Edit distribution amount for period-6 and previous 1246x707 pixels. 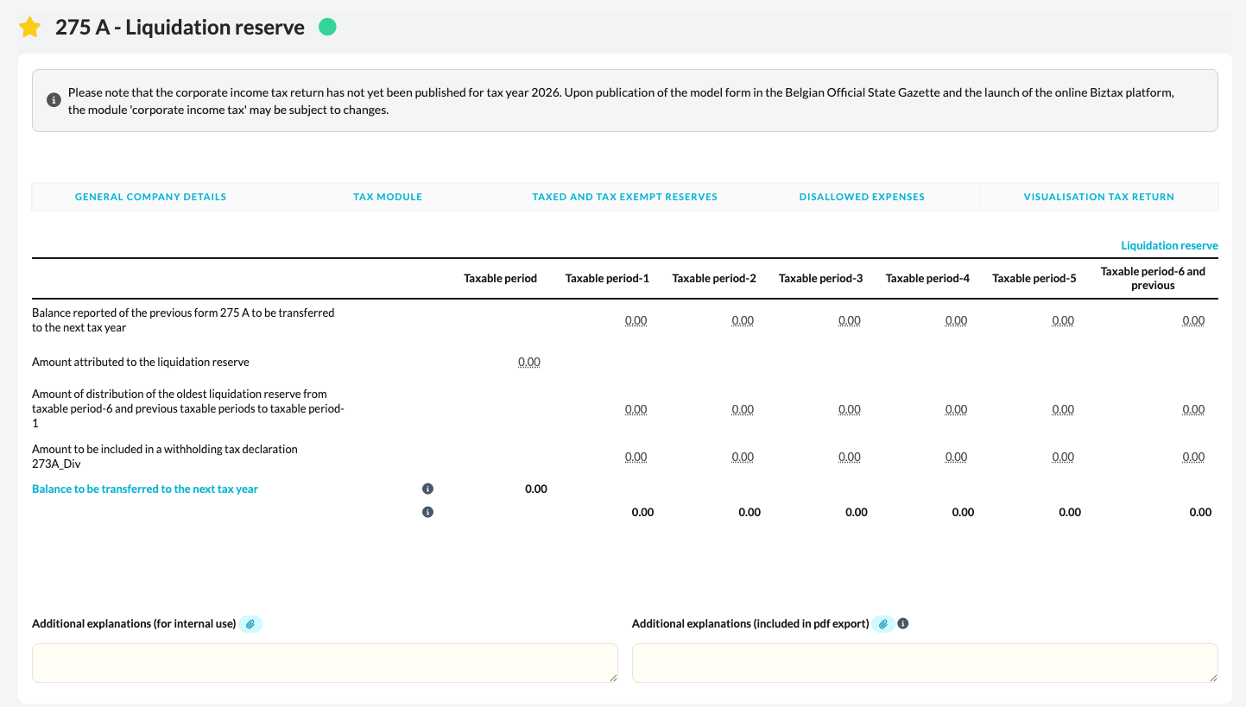[1193, 409]
